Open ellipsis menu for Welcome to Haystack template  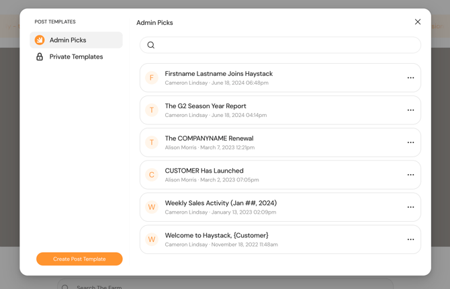tap(410, 239)
